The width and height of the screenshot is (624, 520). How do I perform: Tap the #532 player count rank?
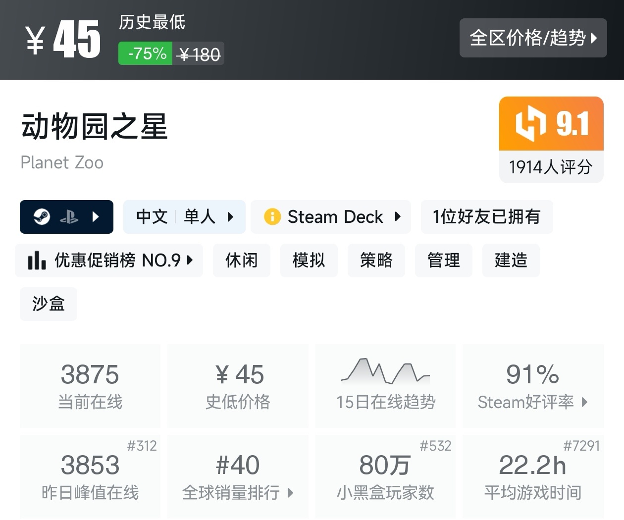(x=436, y=446)
